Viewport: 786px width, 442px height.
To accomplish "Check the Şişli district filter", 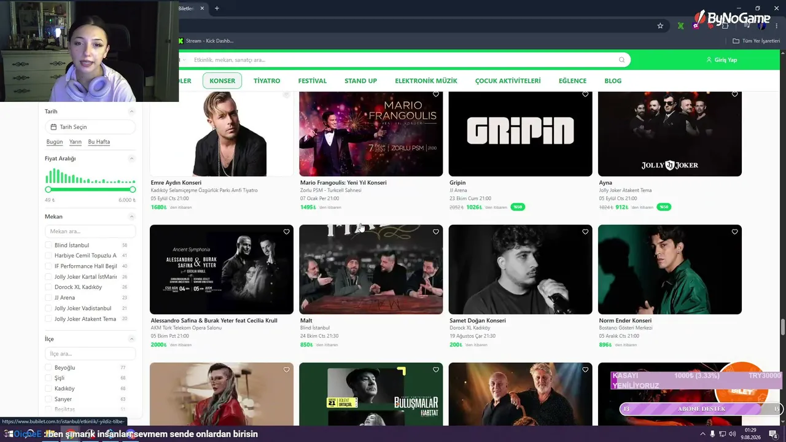I will (x=49, y=378).
